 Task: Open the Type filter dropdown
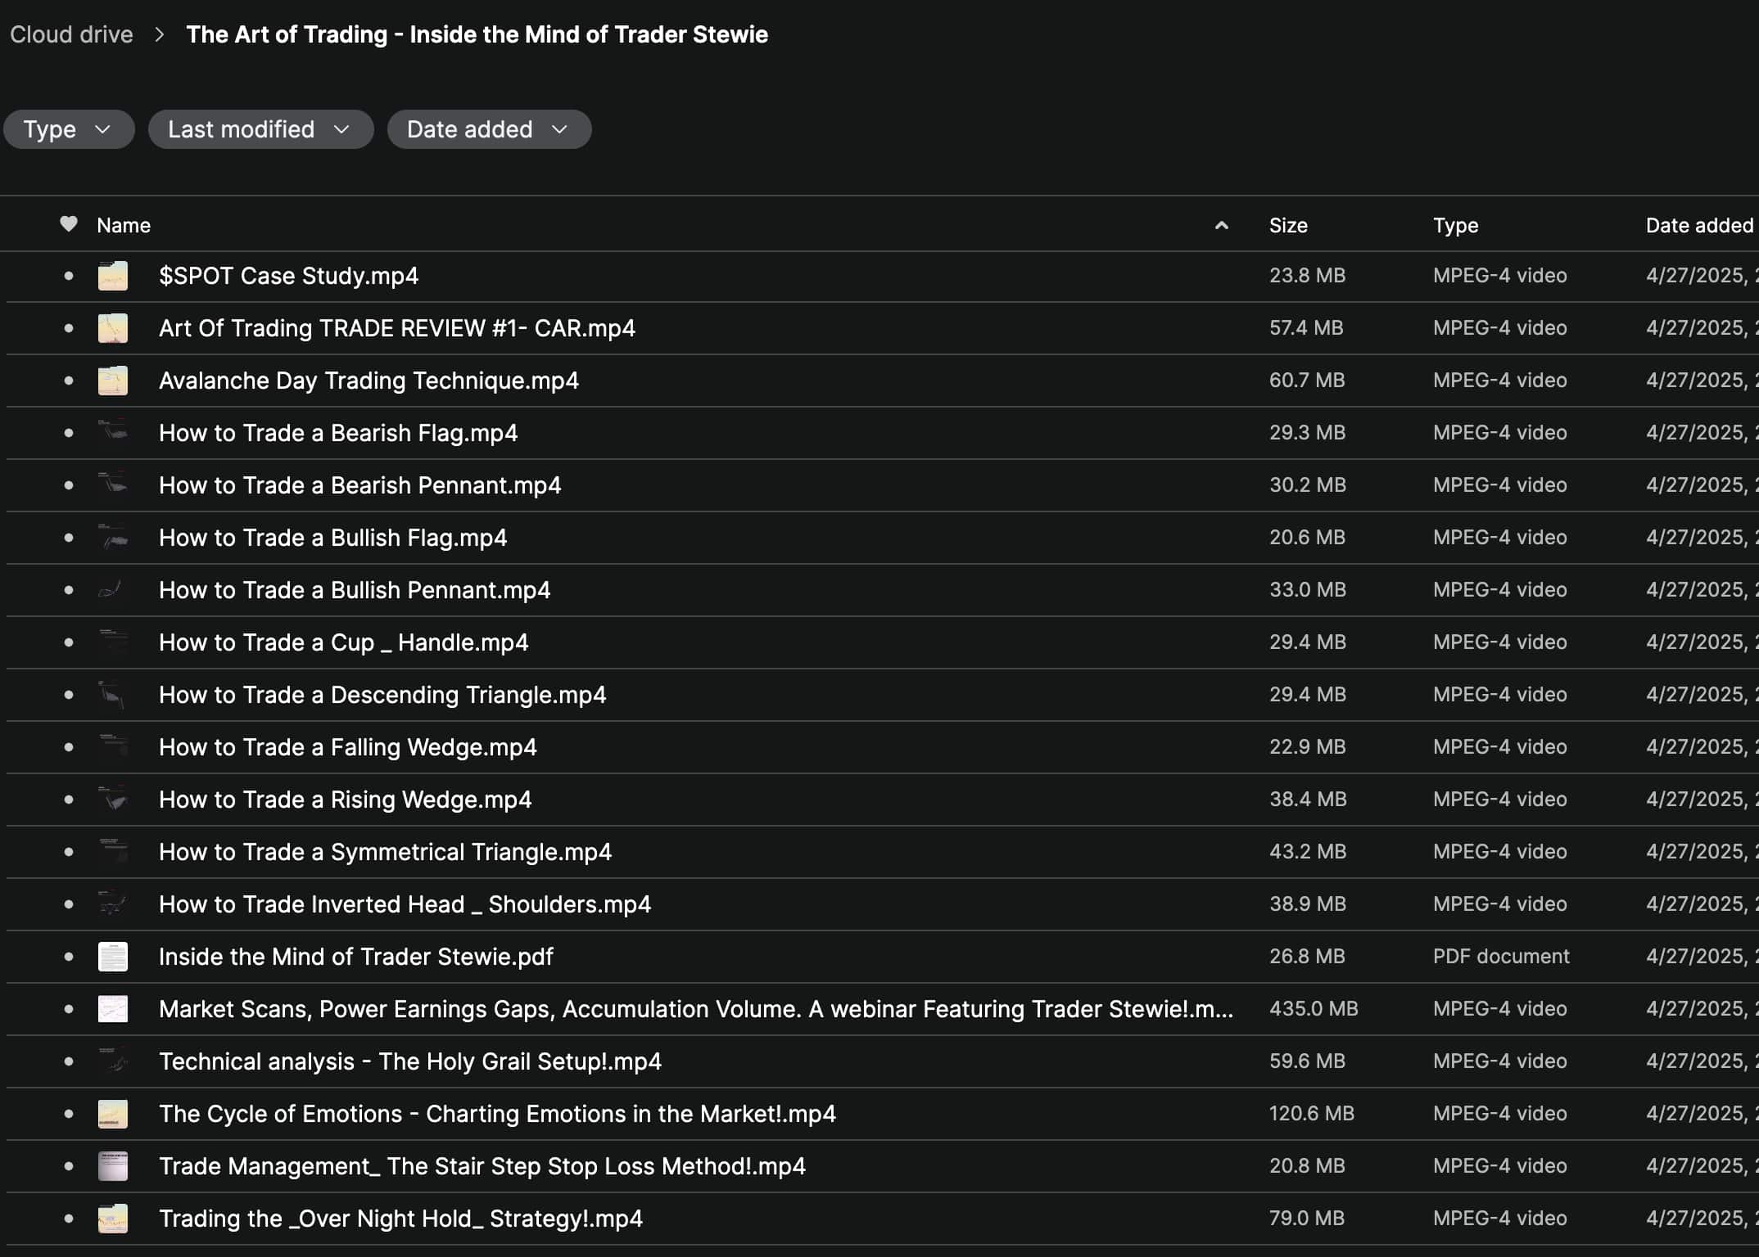[x=68, y=129]
